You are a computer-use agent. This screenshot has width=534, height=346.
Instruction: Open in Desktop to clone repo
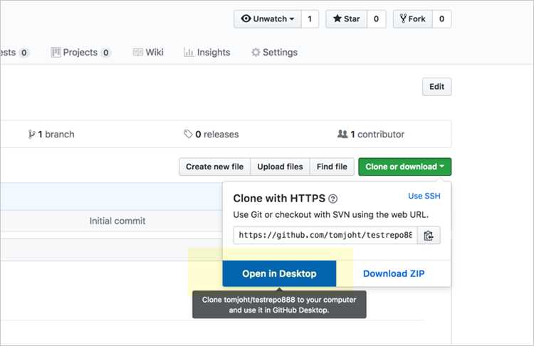click(x=279, y=273)
